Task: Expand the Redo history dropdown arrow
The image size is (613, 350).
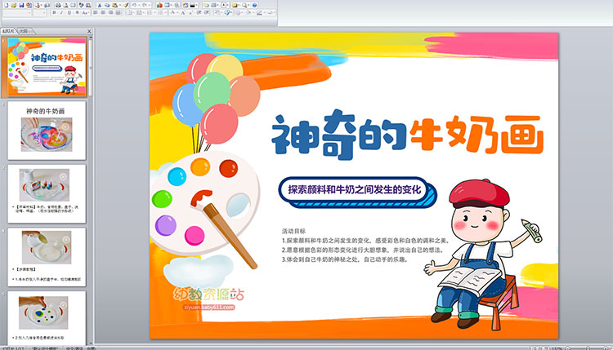Action: [x=150, y=5]
